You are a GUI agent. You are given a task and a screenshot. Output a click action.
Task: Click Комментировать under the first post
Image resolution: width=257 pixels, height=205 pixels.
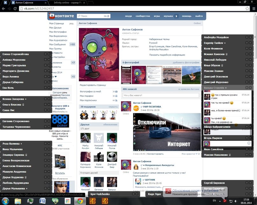pos(155,154)
